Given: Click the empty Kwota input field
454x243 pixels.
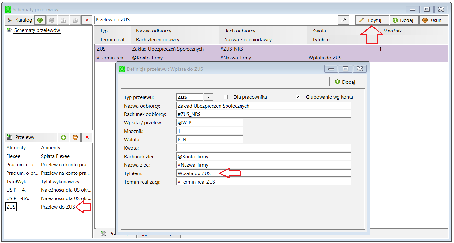Looking at the screenshot, I should tap(263, 148).
